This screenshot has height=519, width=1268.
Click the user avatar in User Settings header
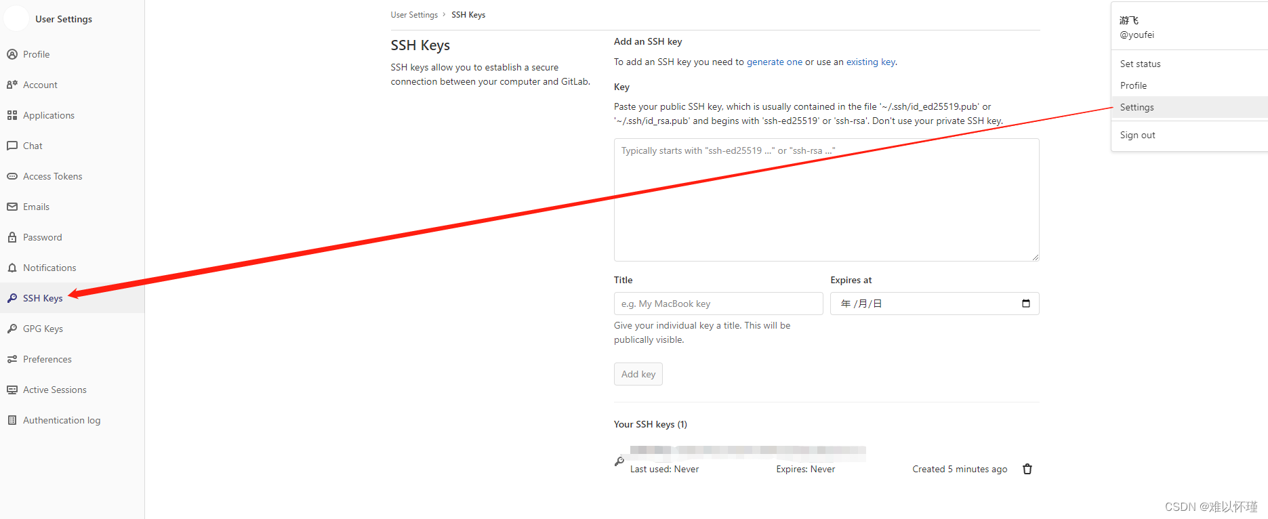pyautogui.click(x=16, y=18)
